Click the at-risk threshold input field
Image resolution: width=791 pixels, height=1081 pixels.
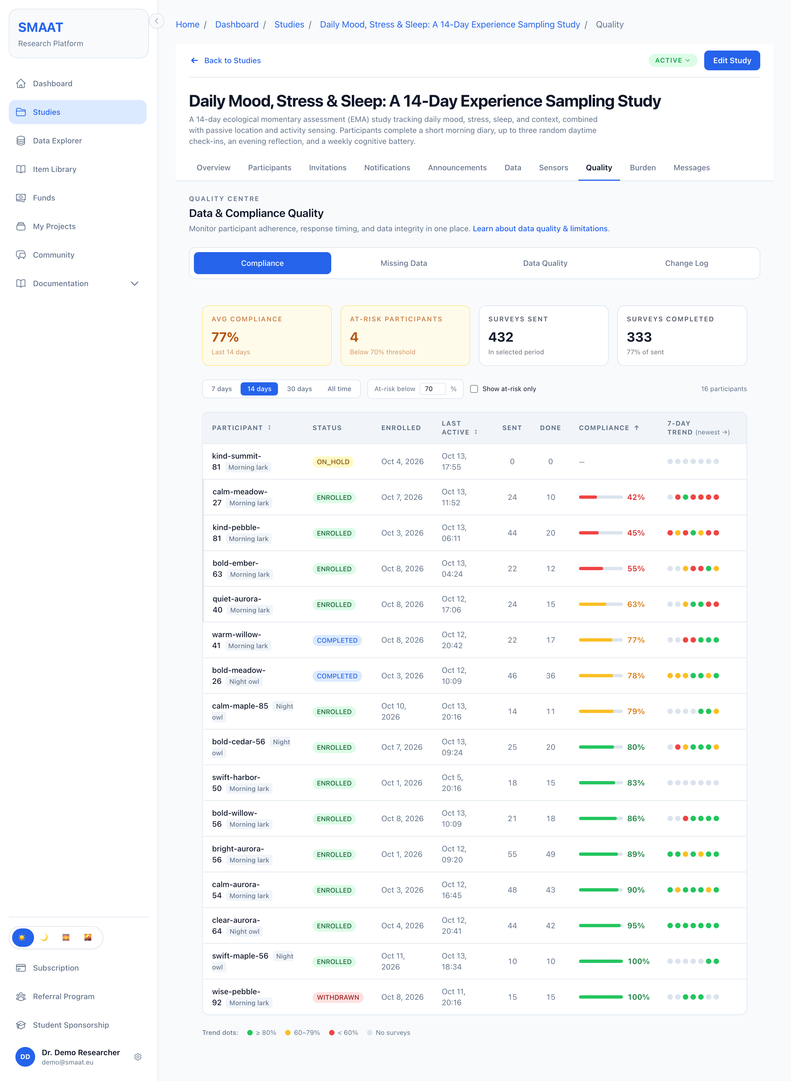tap(432, 389)
